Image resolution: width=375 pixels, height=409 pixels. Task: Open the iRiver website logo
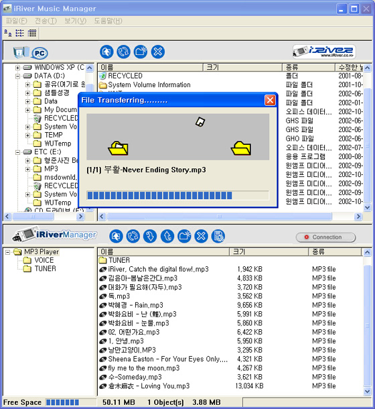[324, 52]
